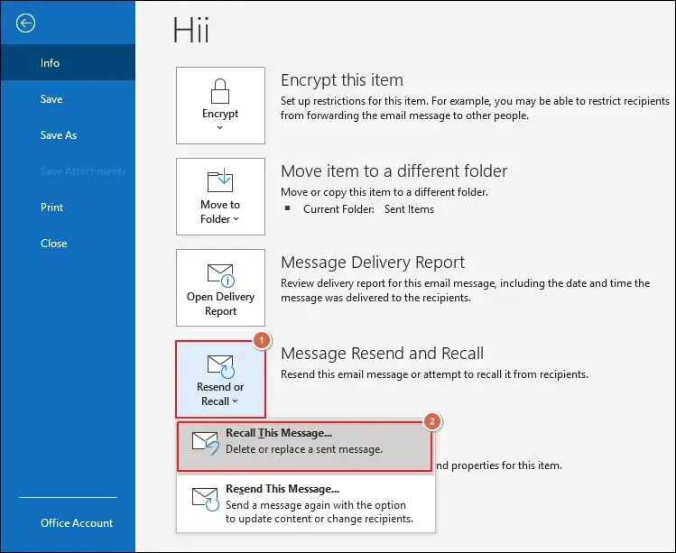Click the Open Delivery Report envelope icon

click(221, 275)
